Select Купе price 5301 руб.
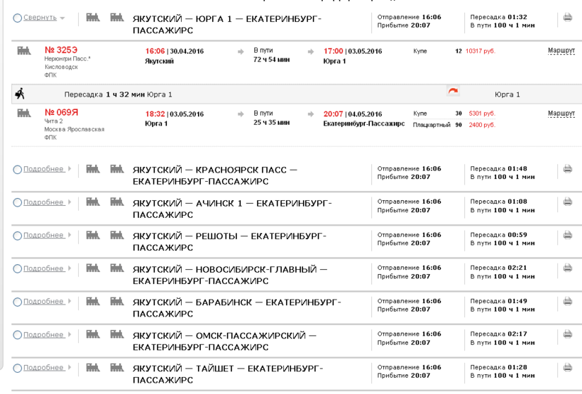 coord(482,114)
